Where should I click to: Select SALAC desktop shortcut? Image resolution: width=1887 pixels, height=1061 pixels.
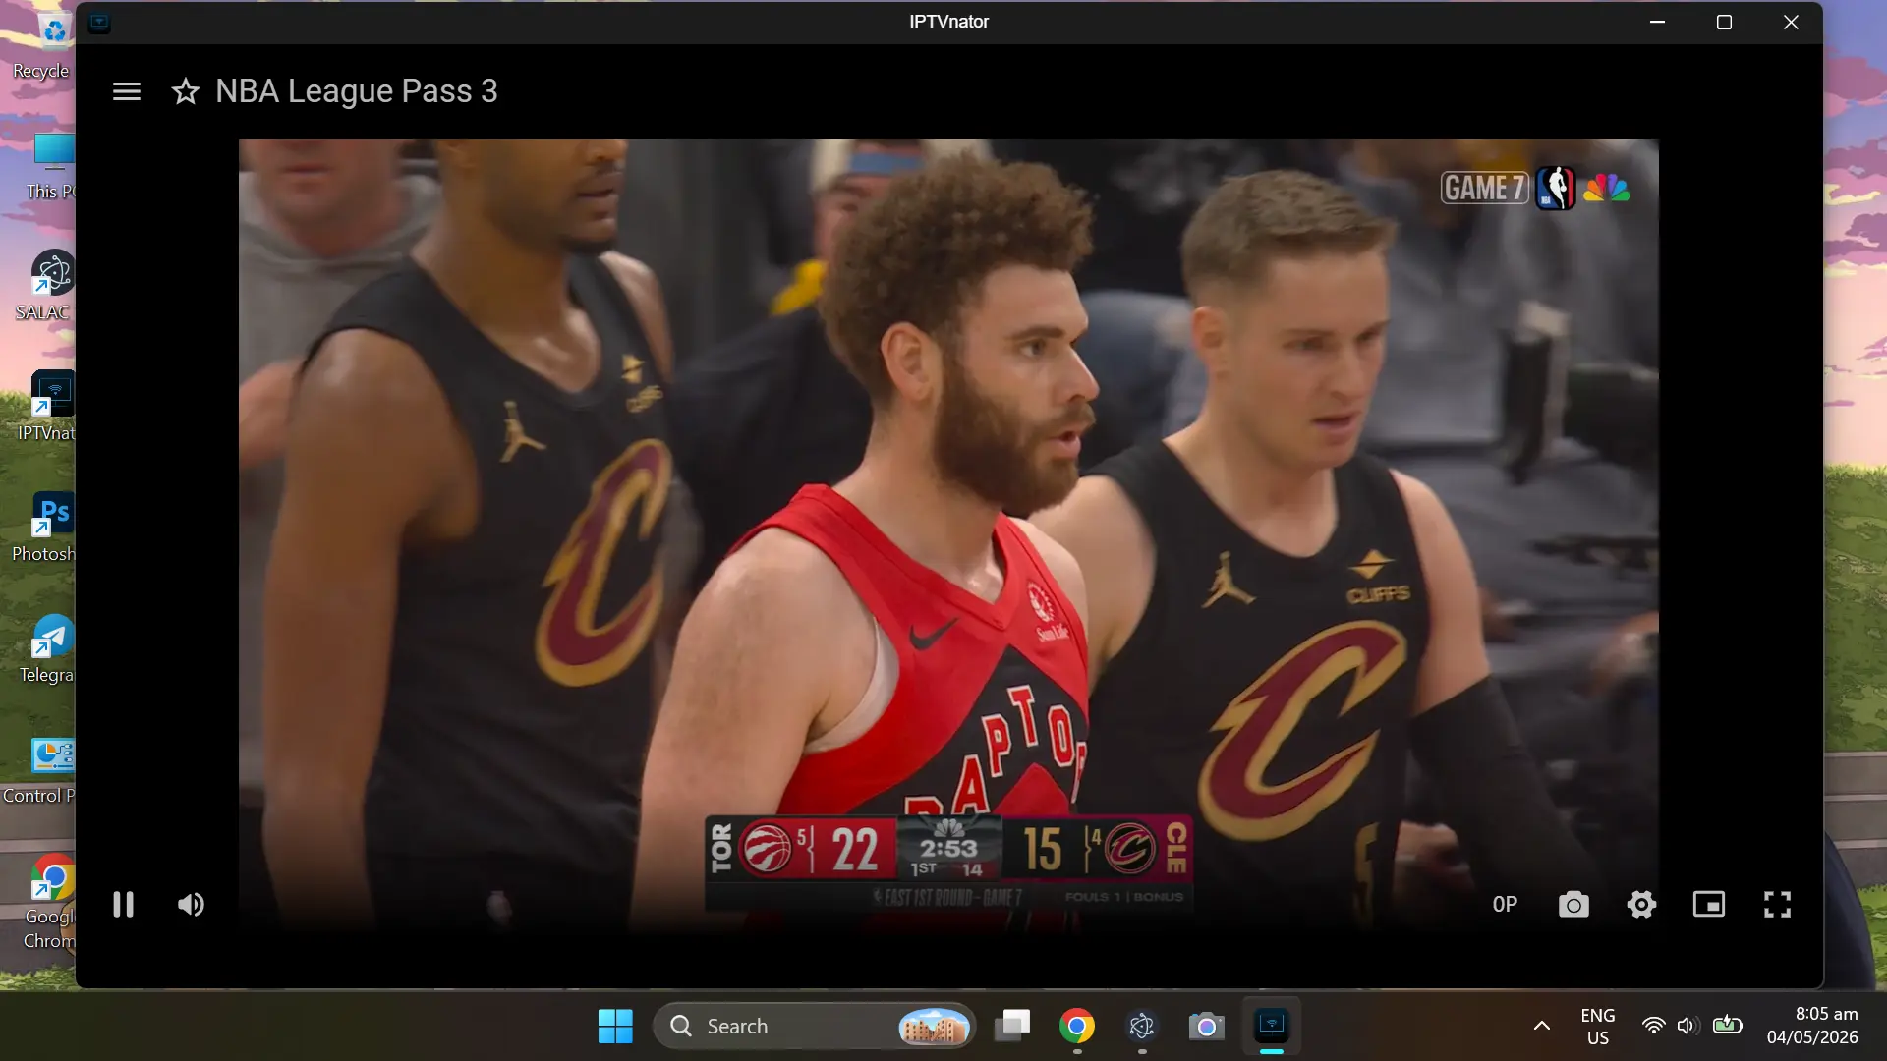tap(45, 286)
